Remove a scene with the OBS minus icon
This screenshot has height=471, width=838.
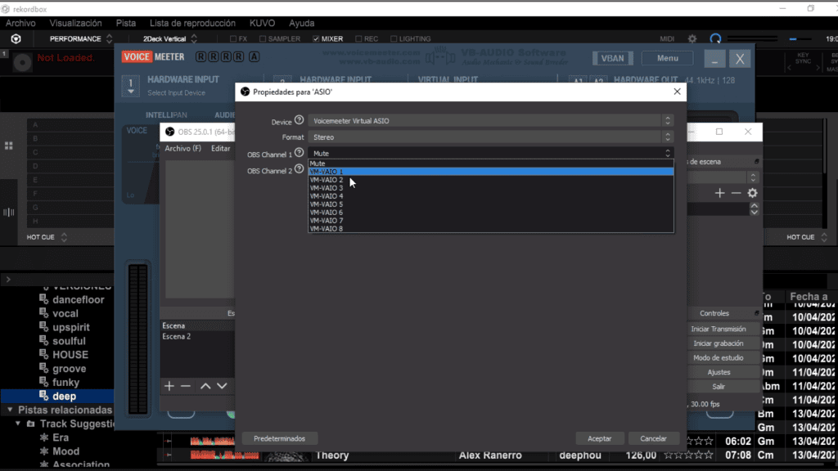click(186, 386)
